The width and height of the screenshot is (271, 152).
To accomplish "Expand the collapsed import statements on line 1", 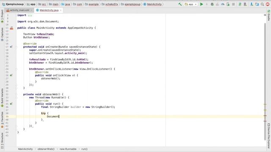I will point(30,15).
